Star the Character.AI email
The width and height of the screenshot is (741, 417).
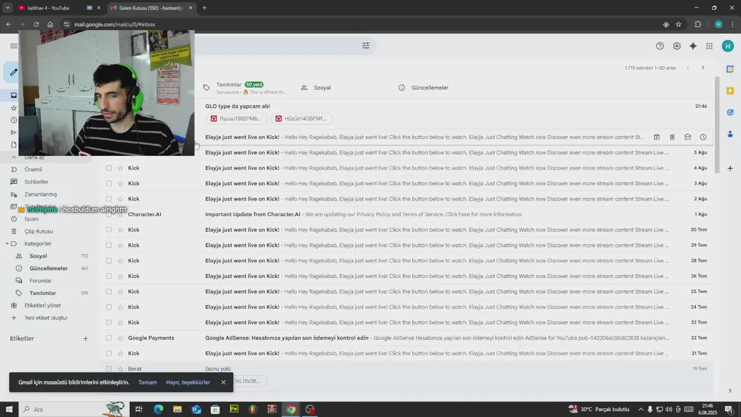coord(120,214)
